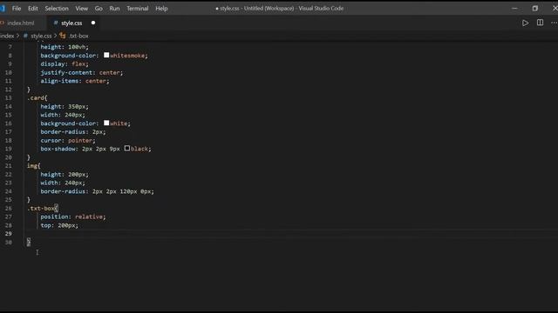This screenshot has width=558, height=313.
Task: Click the border-radius value on line 24
Action: point(123,191)
